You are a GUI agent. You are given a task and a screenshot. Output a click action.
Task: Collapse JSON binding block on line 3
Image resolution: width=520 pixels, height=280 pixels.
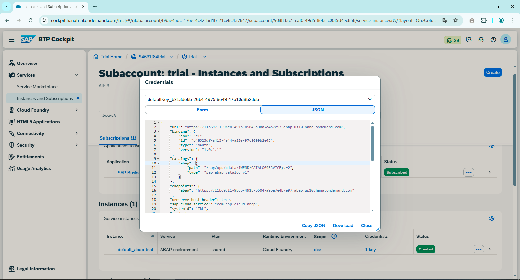click(x=158, y=132)
